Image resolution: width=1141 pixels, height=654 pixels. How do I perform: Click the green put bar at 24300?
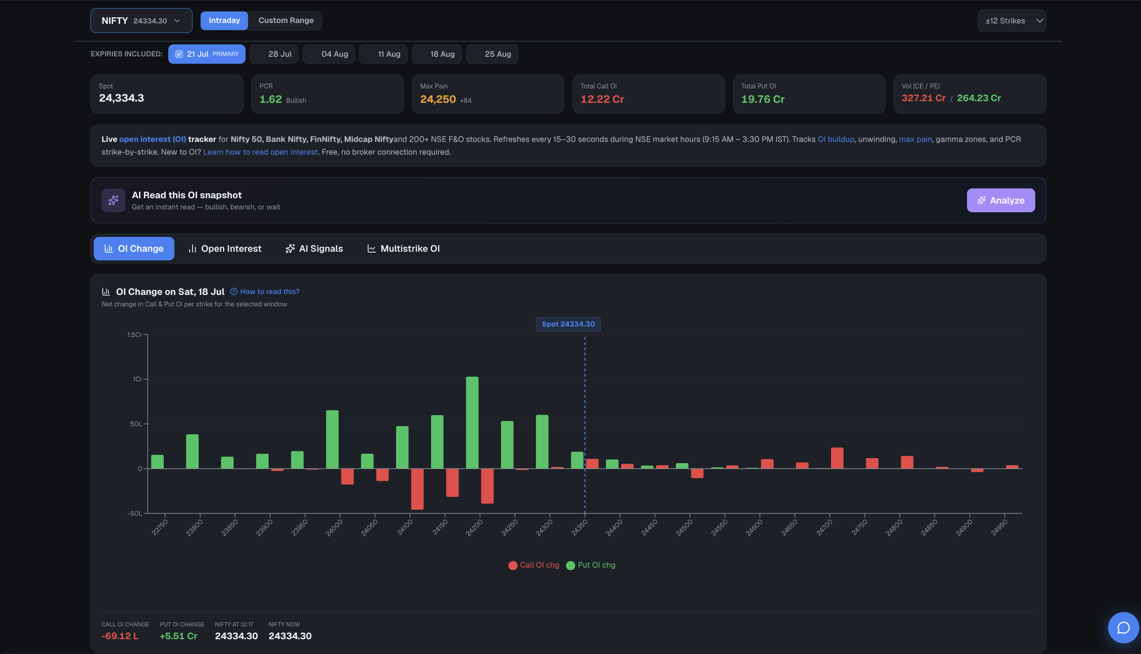point(542,441)
